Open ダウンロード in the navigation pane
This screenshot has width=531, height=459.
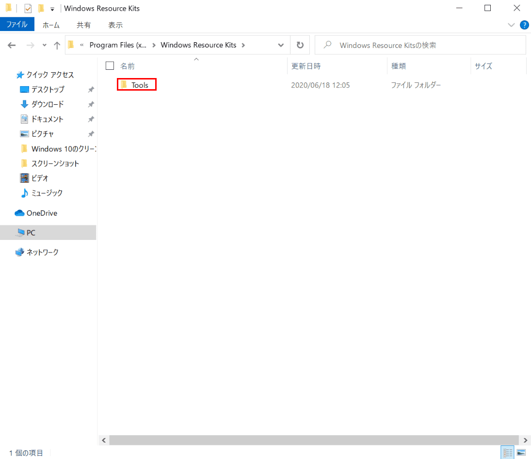coord(48,104)
